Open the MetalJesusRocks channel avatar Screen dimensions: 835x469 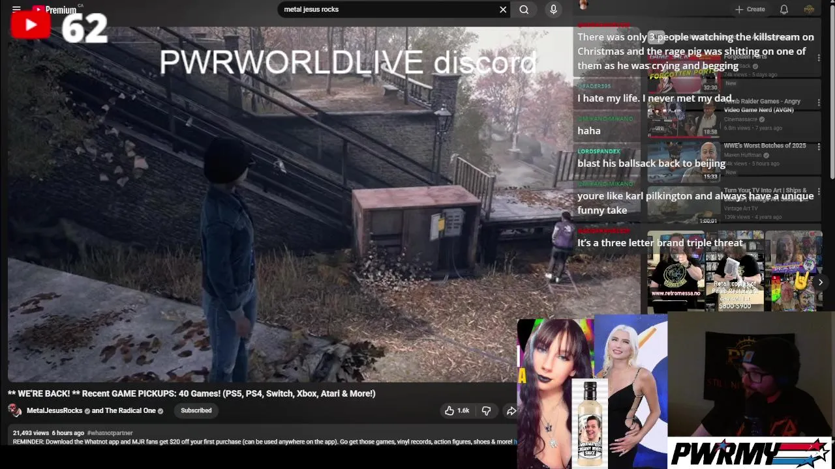(14, 410)
